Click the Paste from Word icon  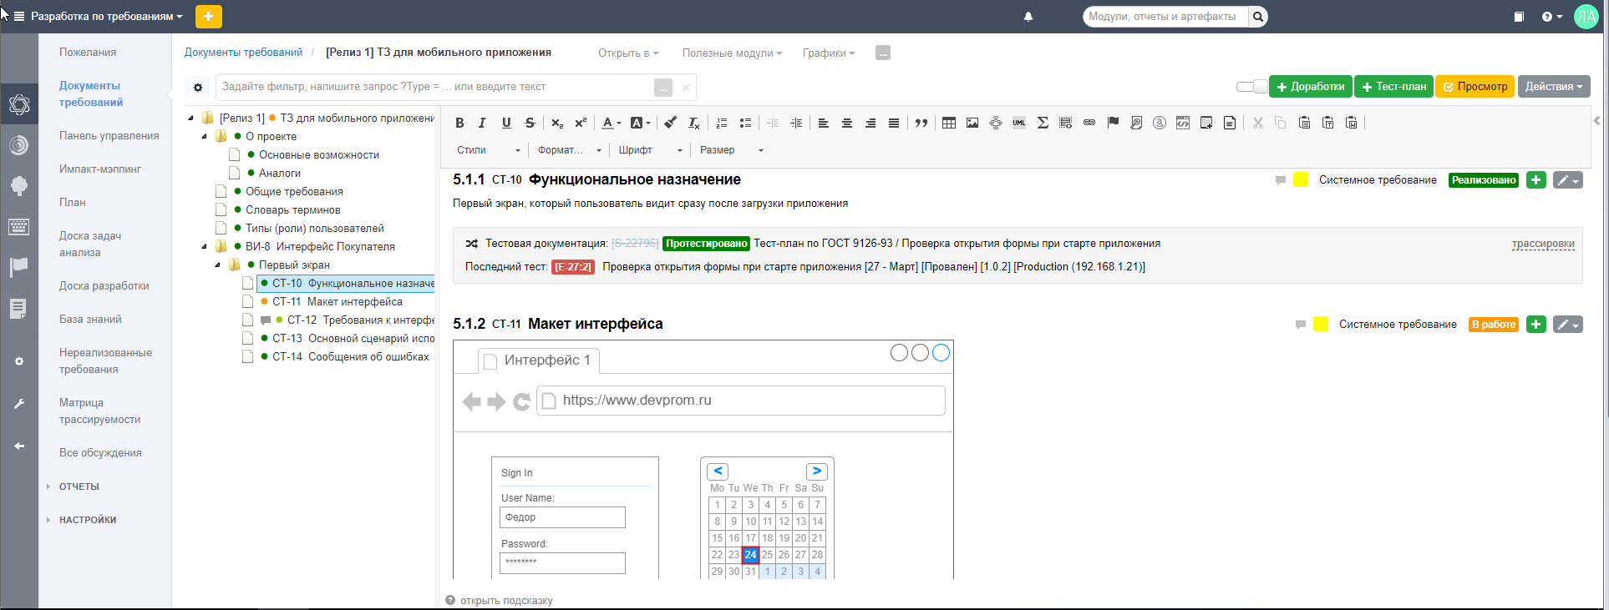(x=1352, y=124)
